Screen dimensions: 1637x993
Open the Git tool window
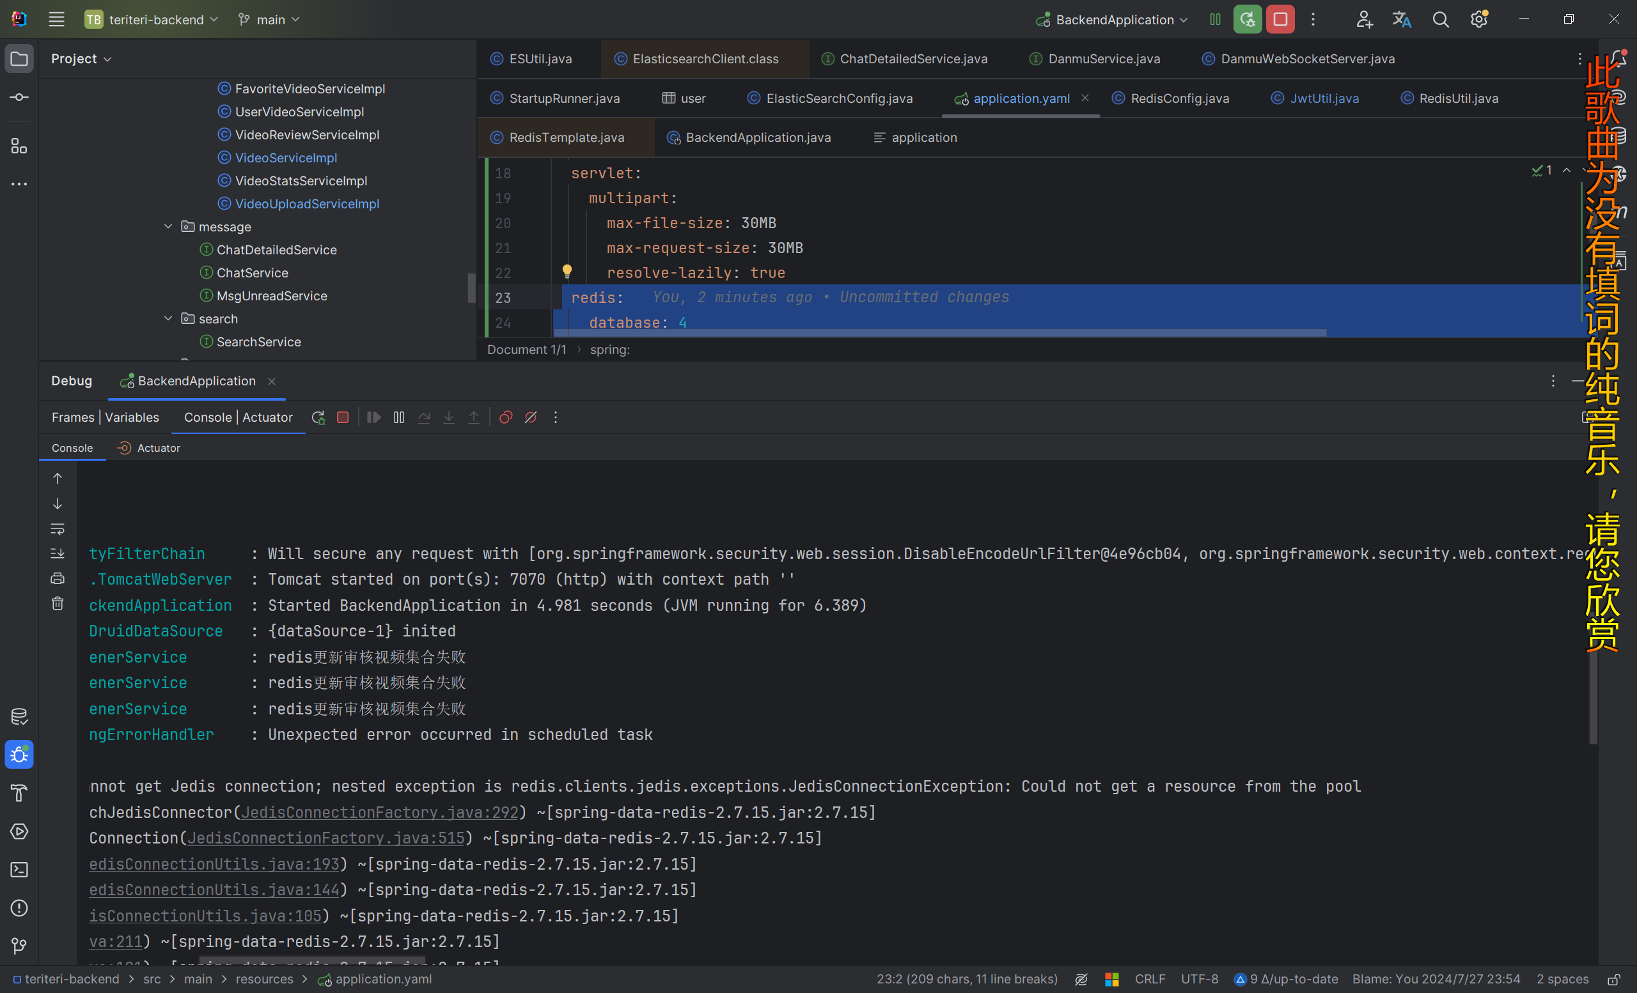tap(19, 946)
